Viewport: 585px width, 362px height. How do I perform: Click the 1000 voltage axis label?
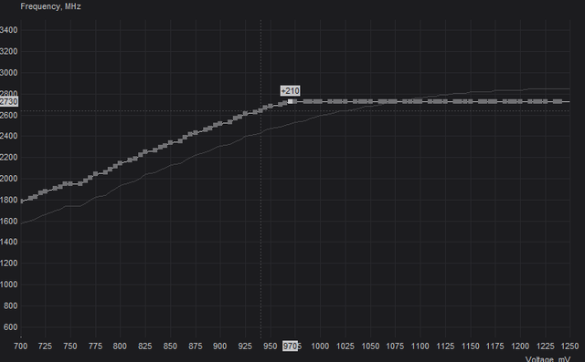click(x=320, y=346)
